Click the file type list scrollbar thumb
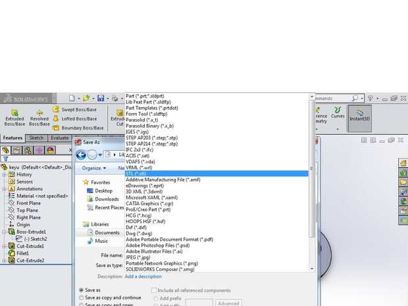The height and width of the screenshot is (306, 408). 312,168
